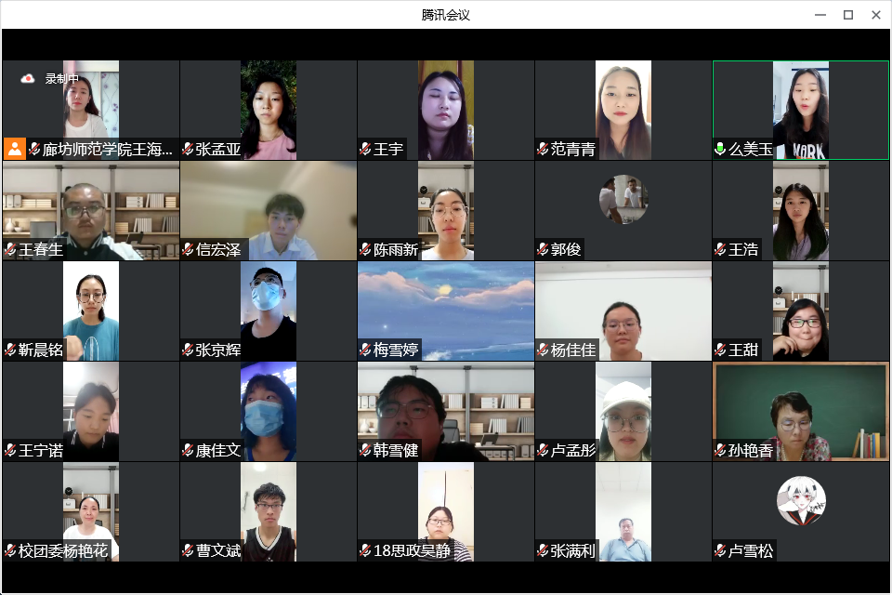Click name label 康佳文
The width and height of the screenshot is (892, 595).
(x=217, y=450)
